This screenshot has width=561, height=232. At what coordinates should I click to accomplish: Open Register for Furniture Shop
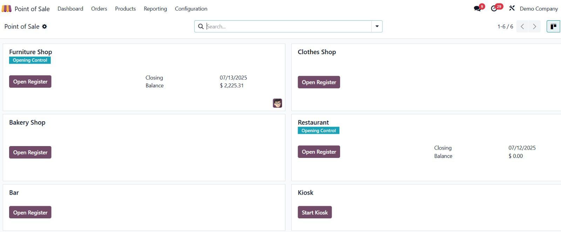click(x=30, y=82)
